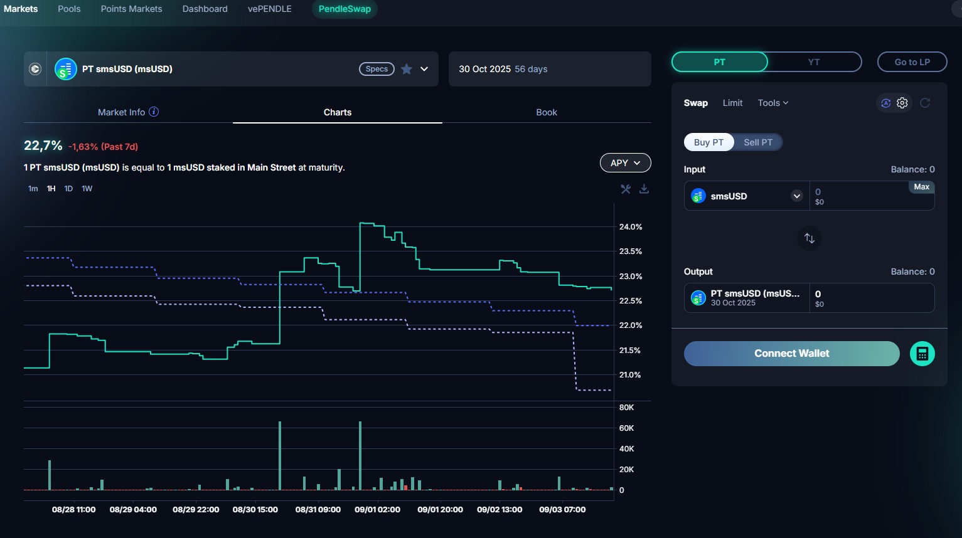Switch to PT side toggle
This screenshot has height=538, width=962.
click(720, 62)
